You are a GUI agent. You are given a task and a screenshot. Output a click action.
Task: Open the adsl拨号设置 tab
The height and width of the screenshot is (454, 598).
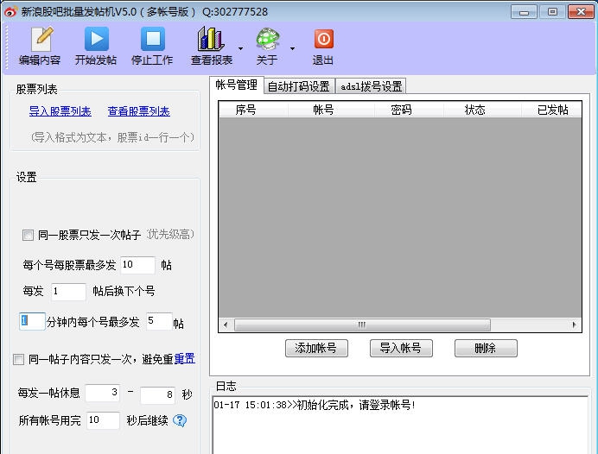[x=371, y=86]
